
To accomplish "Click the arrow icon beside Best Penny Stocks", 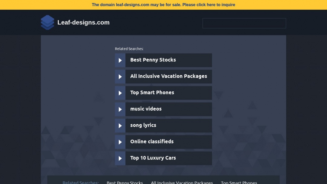I will pyautogui.click(x=120, y=60).
